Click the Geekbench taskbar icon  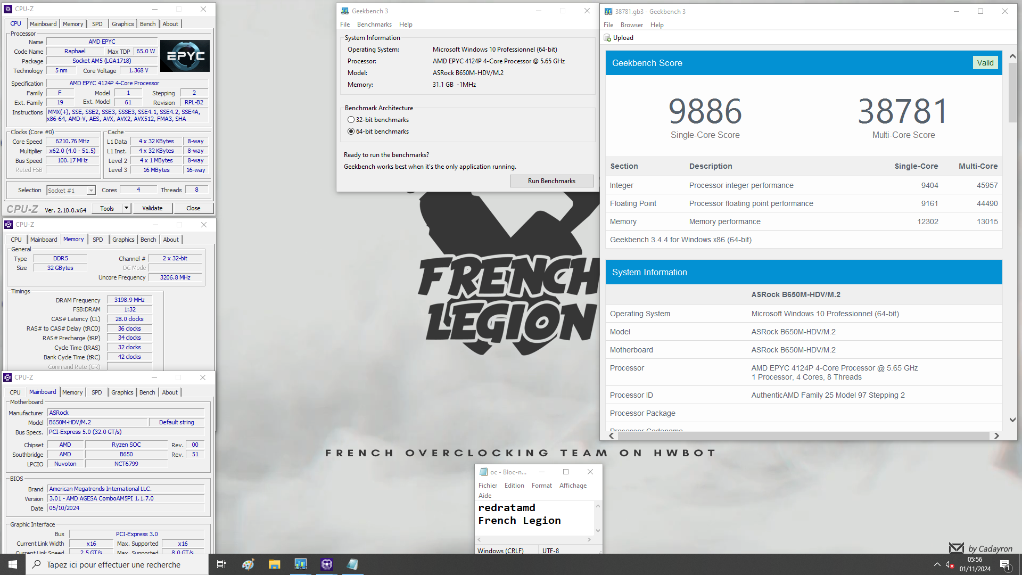[300, 564]
